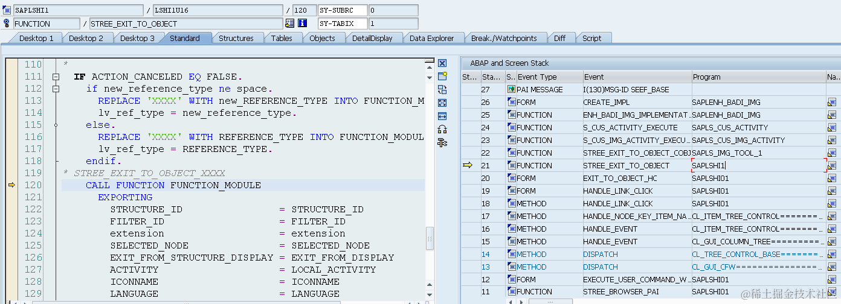The height and width of the screenshot is (304, 841).
Task: Click the PAI MESSAGE row screen icon
Action: [511, 89]
